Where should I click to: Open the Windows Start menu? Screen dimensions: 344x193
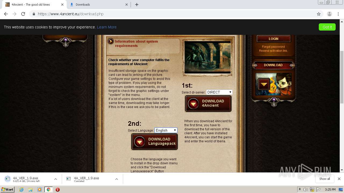pyautogui.click(x=8, y=190)
